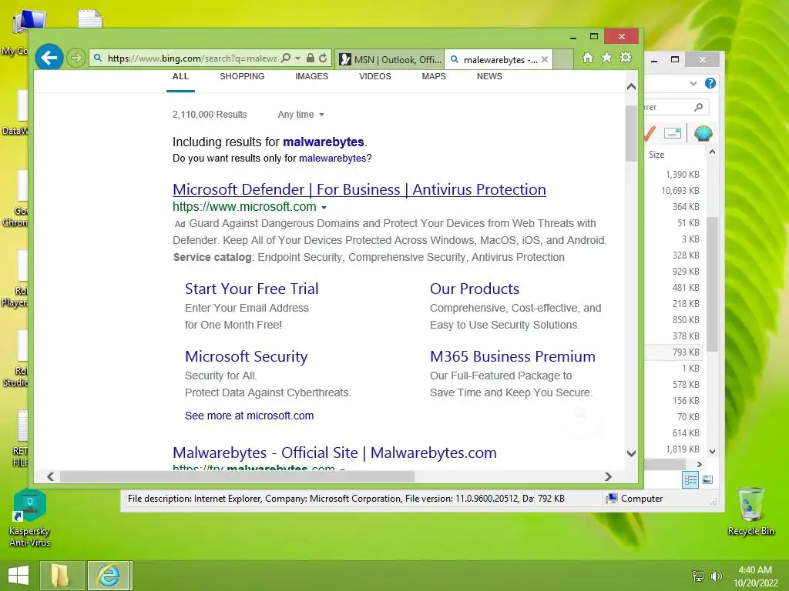
Task: Open address bar autocomplete dropdown arrow
Action: tap(298, 58)
